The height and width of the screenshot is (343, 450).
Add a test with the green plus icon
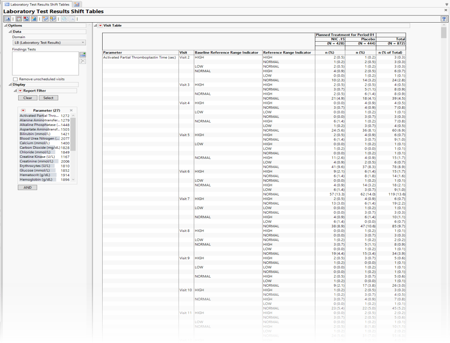click(x=83, y=55)
